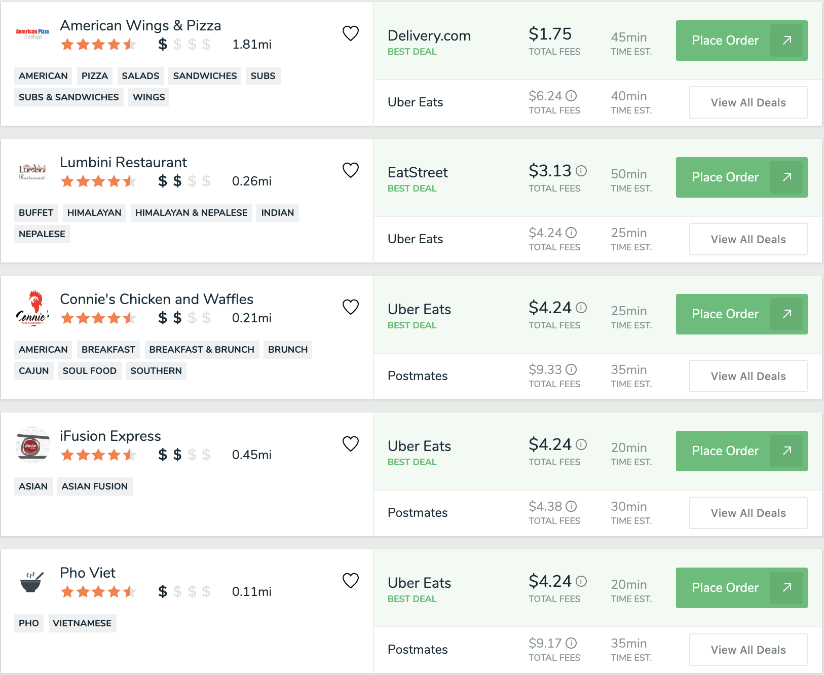This screenshot has height=675, width=824.
Task: Place Order via Delivery.com for American Wings
Action: pyautogui.click(x=741, y=41)
